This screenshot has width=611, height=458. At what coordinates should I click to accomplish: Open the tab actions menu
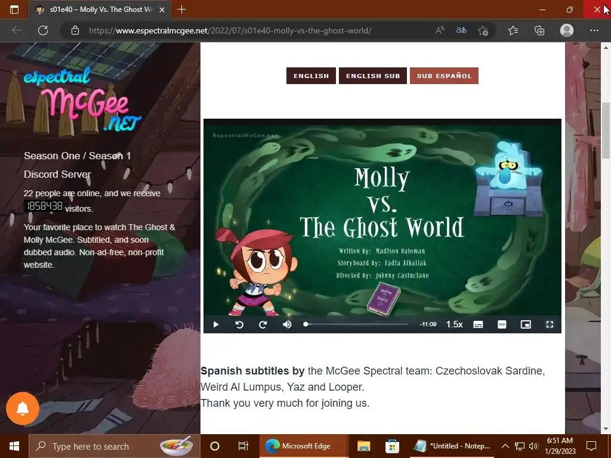click(14, 10)
